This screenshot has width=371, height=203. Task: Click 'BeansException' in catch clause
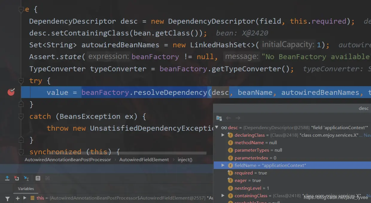click(x=90, y=117)
